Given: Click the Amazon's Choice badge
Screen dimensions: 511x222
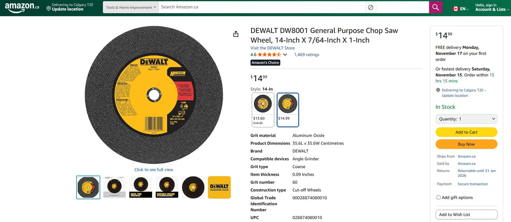Looking at the screenshot, I should (x=265, y=62).
